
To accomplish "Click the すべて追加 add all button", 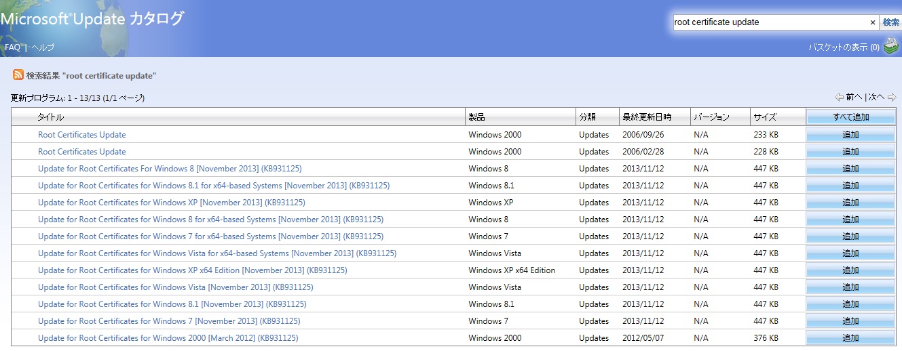I will [850, 117].
